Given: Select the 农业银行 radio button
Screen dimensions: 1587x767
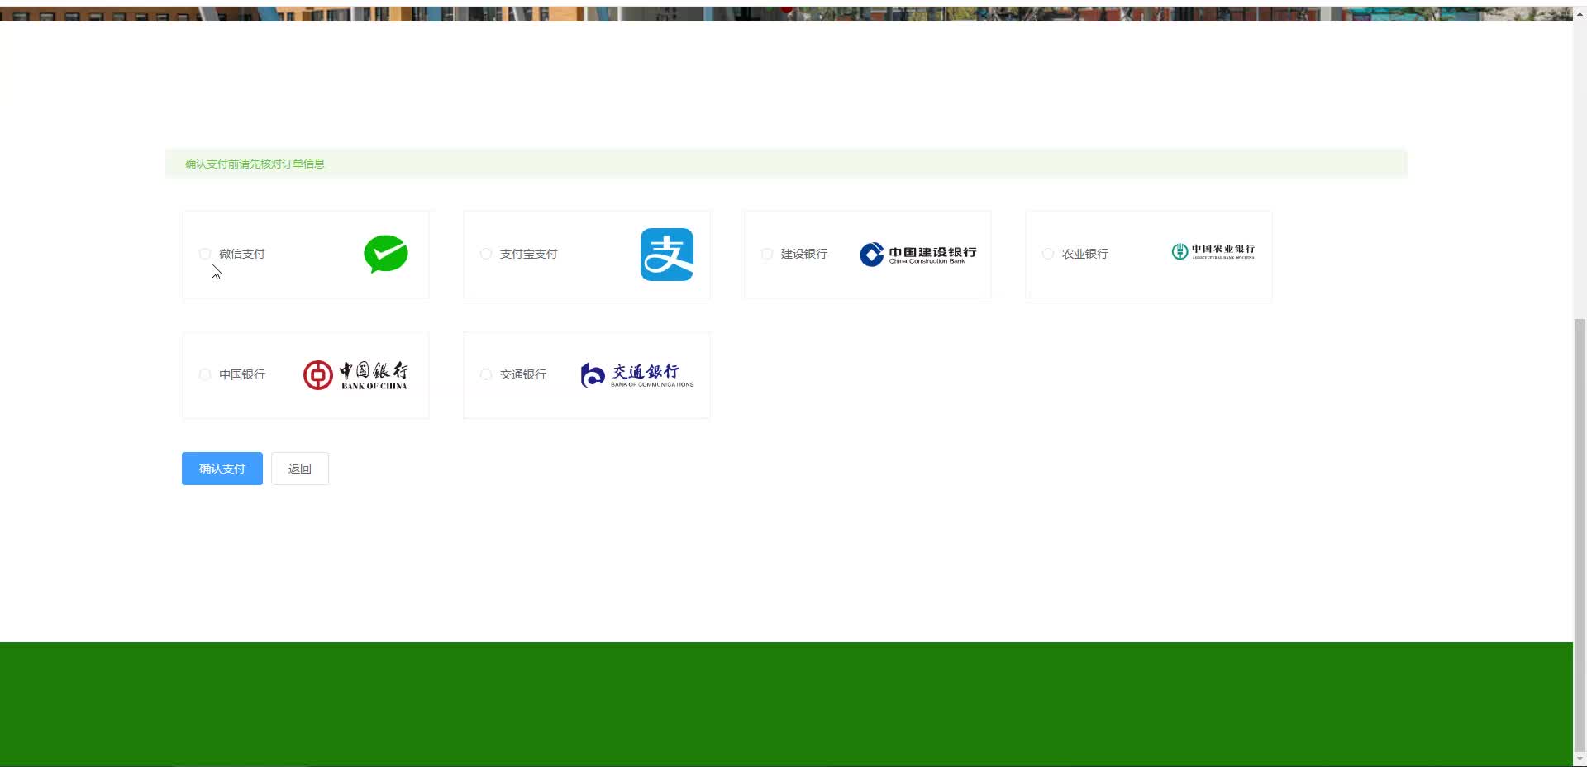Looking at the screenshot, I should 1048,254.
